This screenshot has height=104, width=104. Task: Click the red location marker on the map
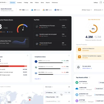(x=30, y=100)
